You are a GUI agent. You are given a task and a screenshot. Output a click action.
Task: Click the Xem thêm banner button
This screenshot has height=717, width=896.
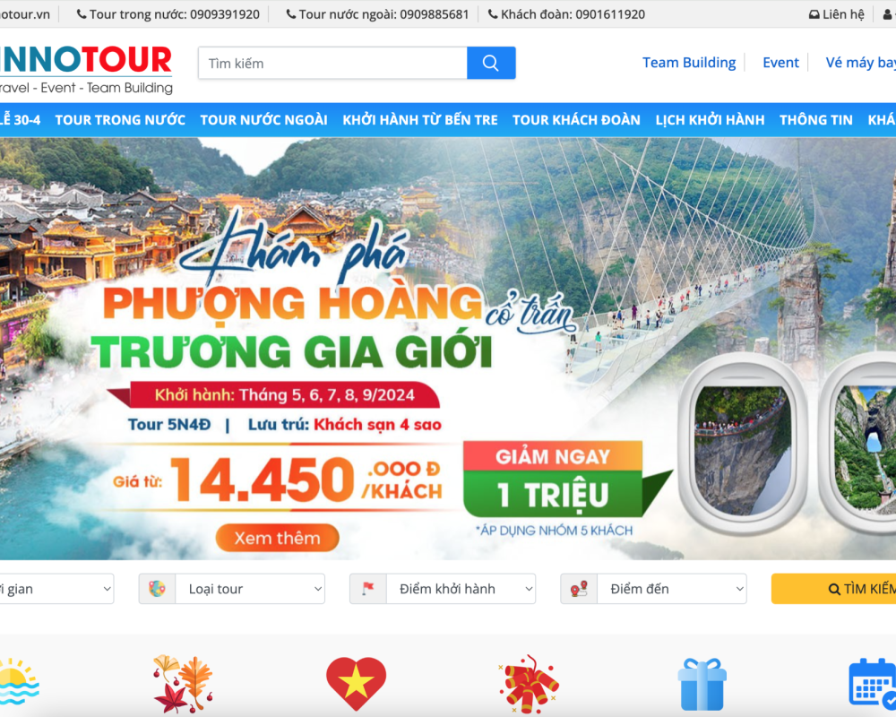click(x=277, y=538)
